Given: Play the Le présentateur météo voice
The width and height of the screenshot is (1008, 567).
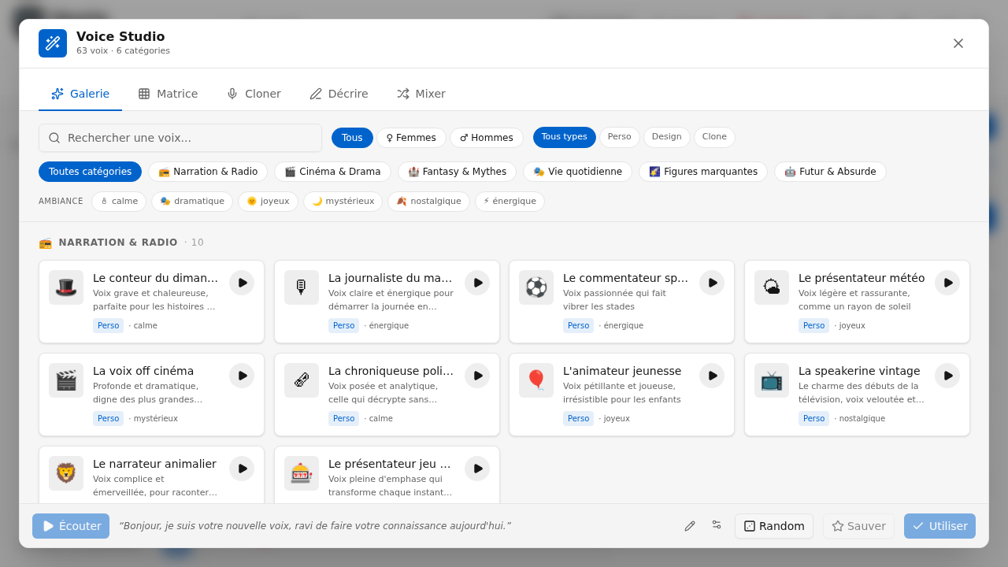Looking at the screenshot, I should [x=947, y=283].
